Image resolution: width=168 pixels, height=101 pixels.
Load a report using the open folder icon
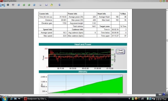(51, 5)
